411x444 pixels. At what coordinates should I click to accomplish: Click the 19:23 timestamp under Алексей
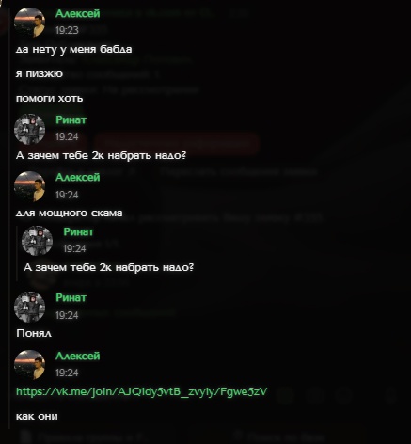(x=67, y=30)
